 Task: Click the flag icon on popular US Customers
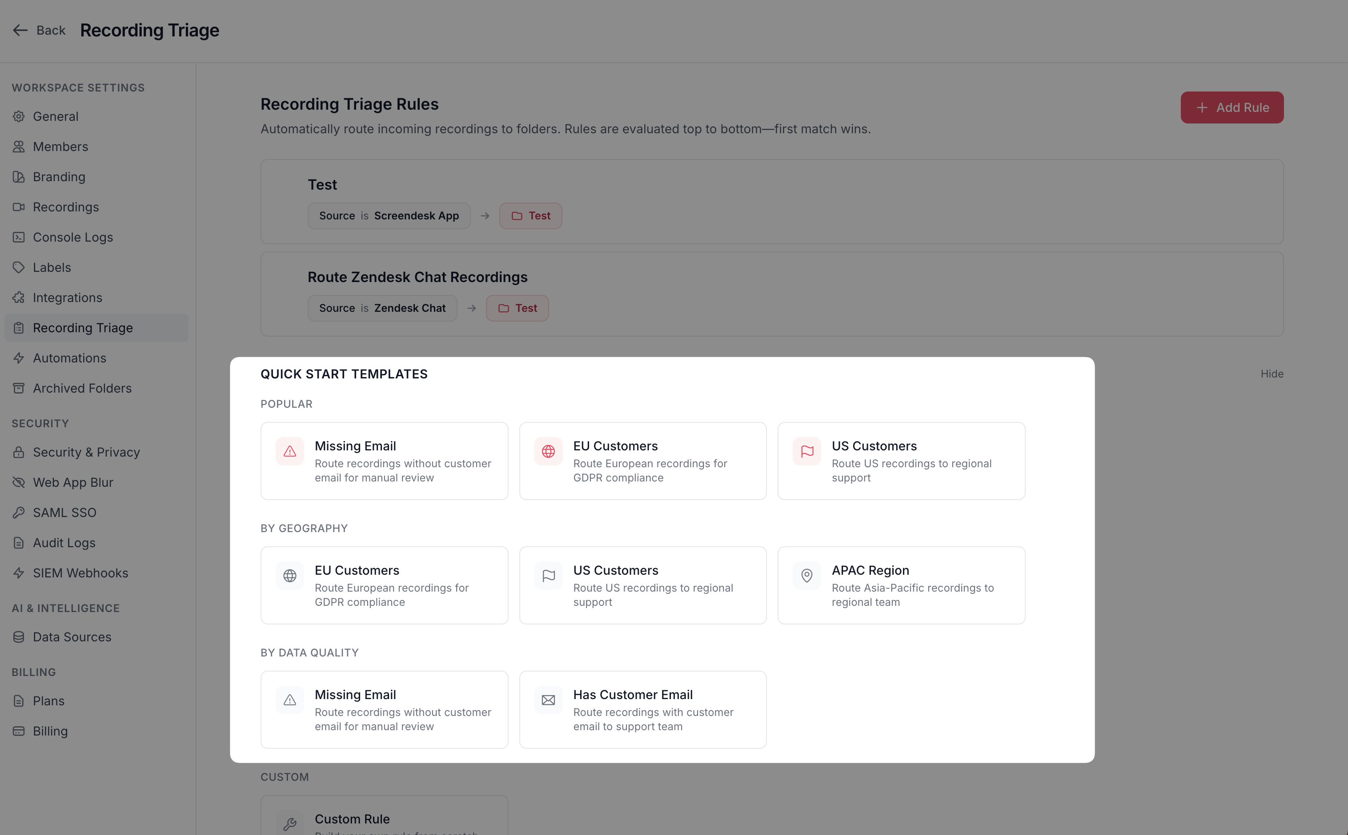pyautogui.click(x=807, y=452)
